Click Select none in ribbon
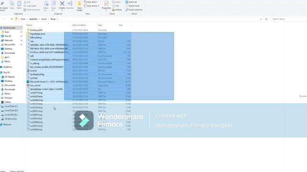The width and height of the screenshot is (307, 172). [132, 6]
